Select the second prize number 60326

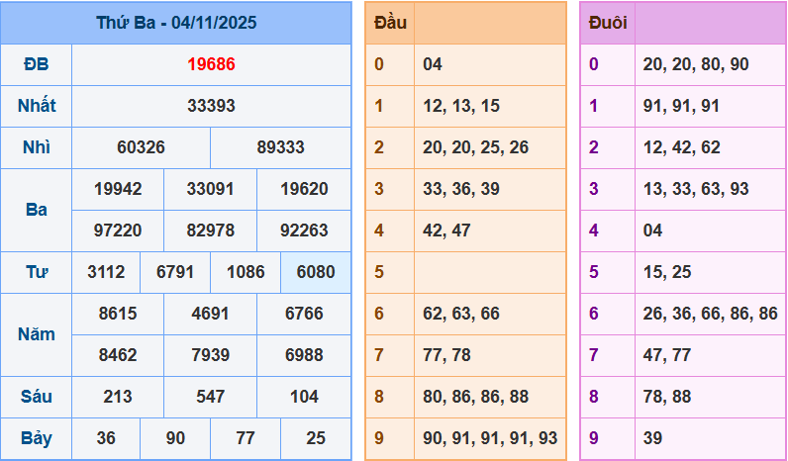click(x=141, y=147)
